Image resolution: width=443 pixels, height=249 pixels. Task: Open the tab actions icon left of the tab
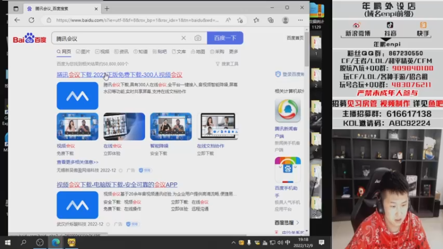click(16, 9)
